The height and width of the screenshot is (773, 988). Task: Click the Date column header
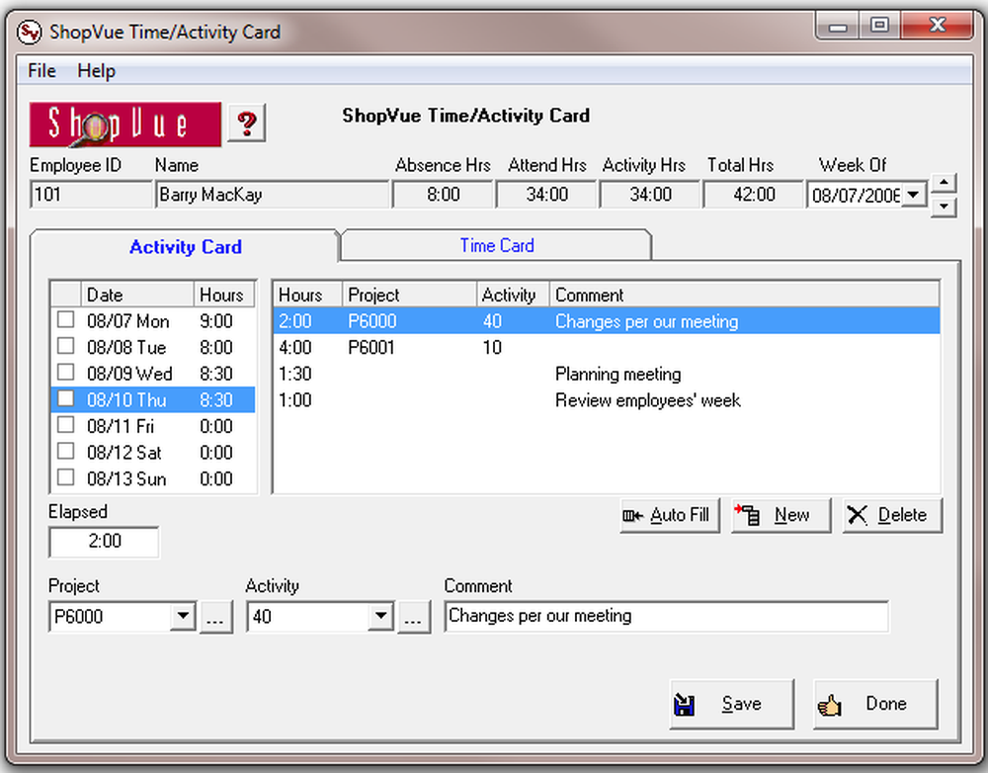(x=137, y=295)
